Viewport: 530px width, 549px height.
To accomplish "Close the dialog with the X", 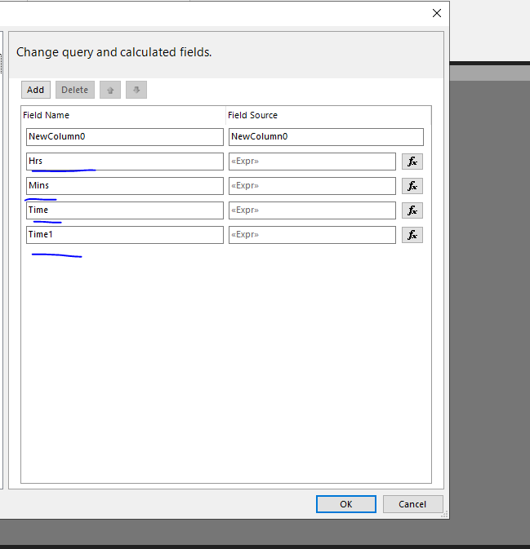I will (437, 13).
